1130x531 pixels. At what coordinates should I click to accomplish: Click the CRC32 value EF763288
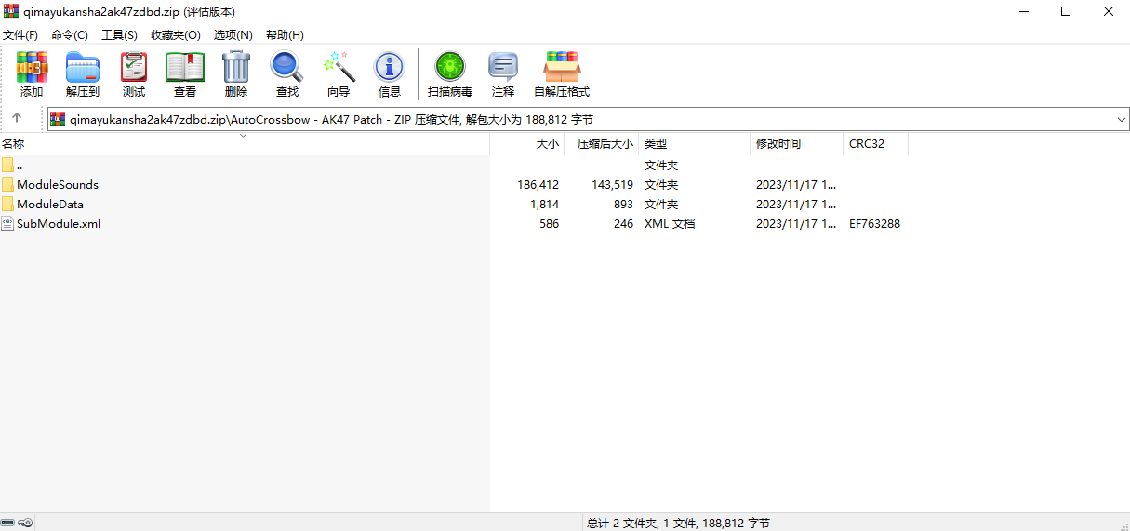click(x=874, y=223)
